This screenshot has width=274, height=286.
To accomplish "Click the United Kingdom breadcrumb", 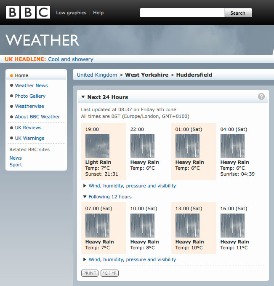I will (97, 75).
